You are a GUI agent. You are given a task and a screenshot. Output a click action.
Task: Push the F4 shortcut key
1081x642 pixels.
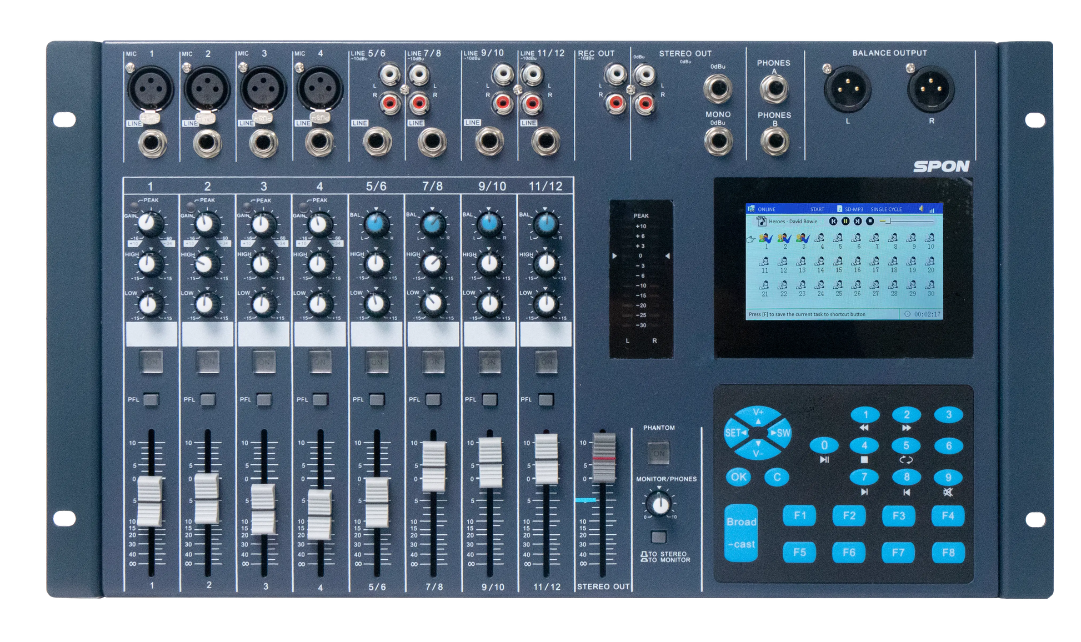pos(948,515)
